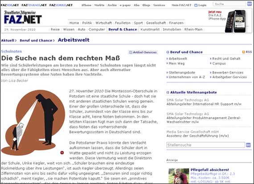Open the Wirtschaft section

tap(103, 23)
